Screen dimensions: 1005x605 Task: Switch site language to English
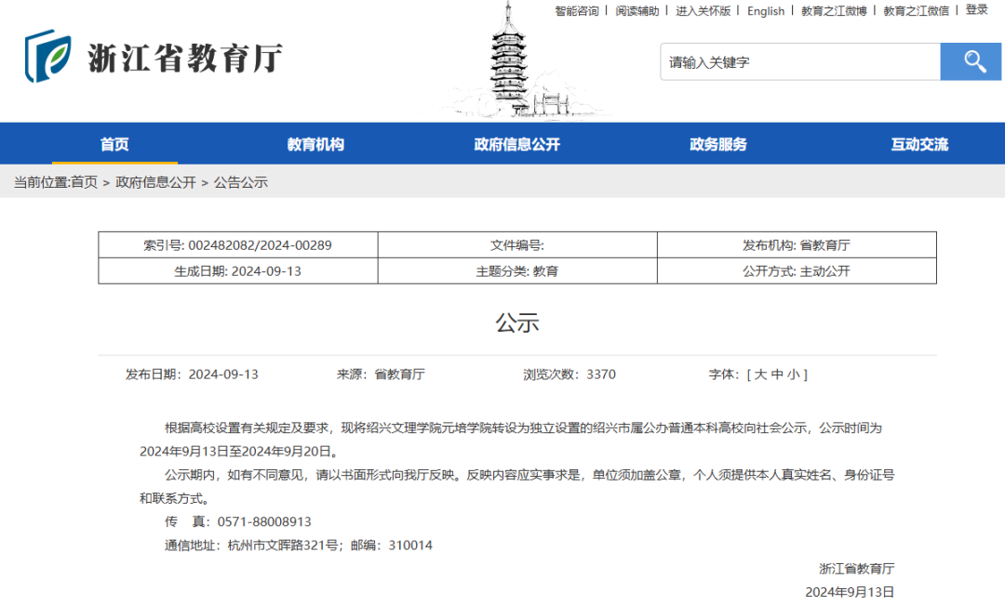[x=765, y=11]
